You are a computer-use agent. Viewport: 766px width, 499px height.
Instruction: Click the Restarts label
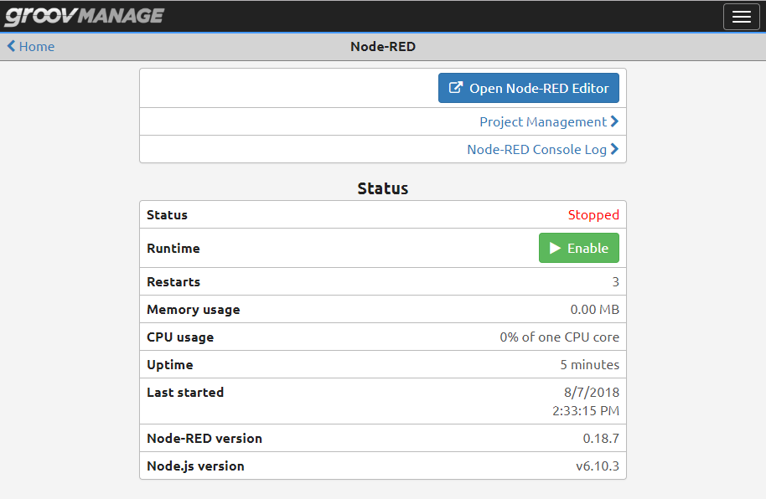[173, 282]
